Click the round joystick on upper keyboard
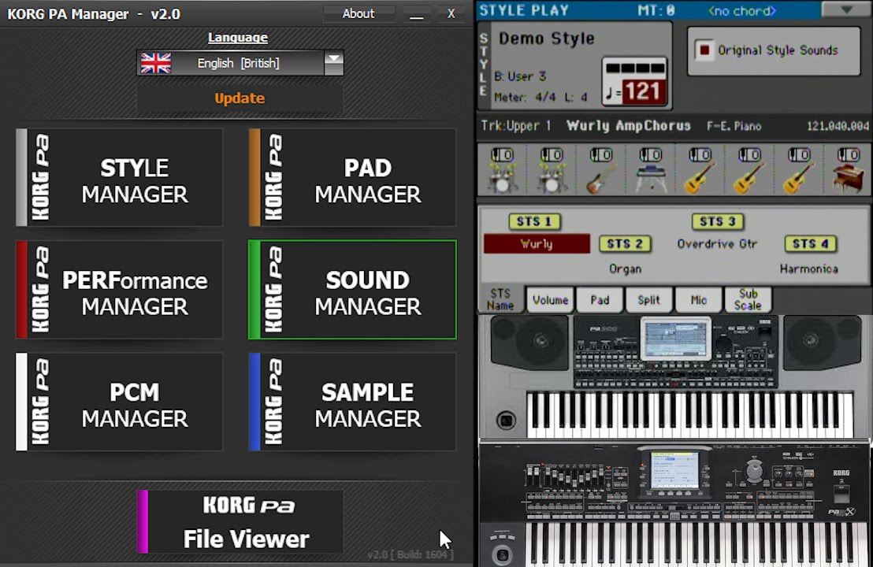The height and width of the screenshot is (567, 873). tap(506, 421)
